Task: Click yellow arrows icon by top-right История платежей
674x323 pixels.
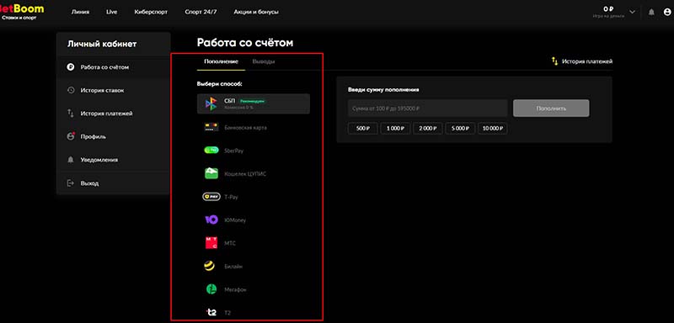Action: click(554, 61)
